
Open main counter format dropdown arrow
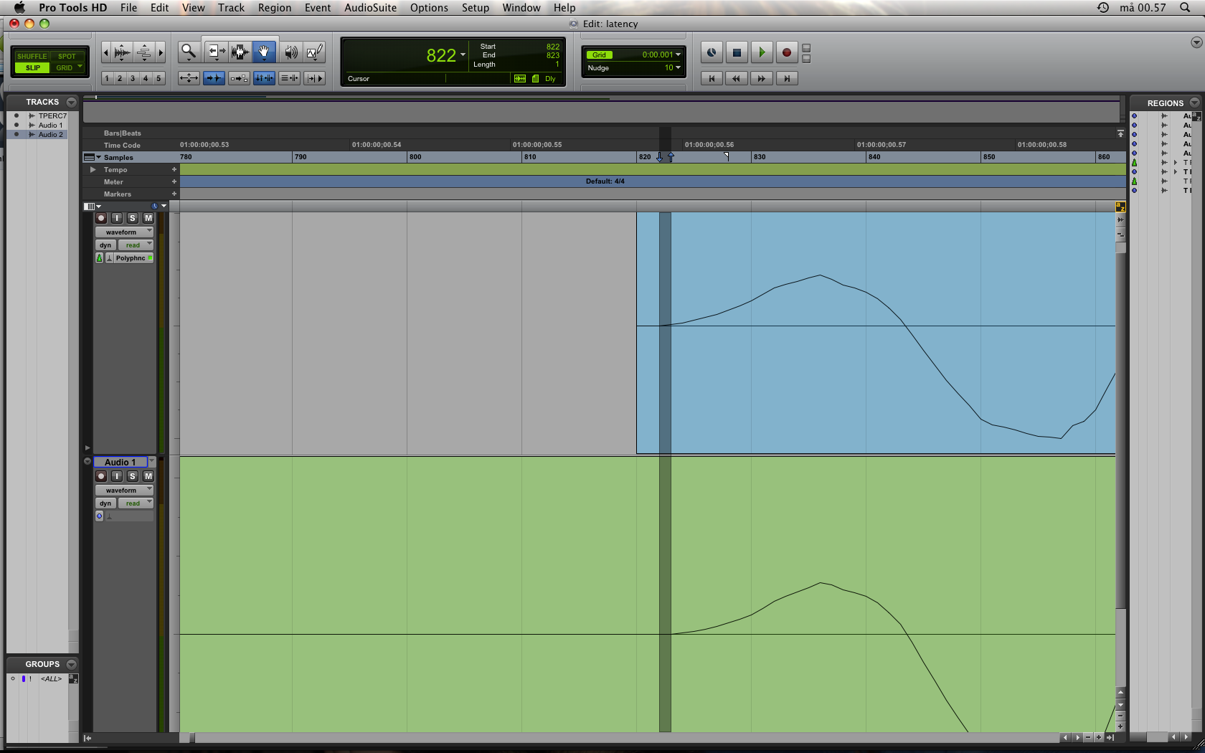click(463, 55)
